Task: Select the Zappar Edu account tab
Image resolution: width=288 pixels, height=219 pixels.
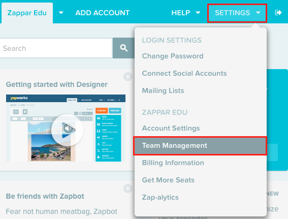Action: click(x=27, y=13)
